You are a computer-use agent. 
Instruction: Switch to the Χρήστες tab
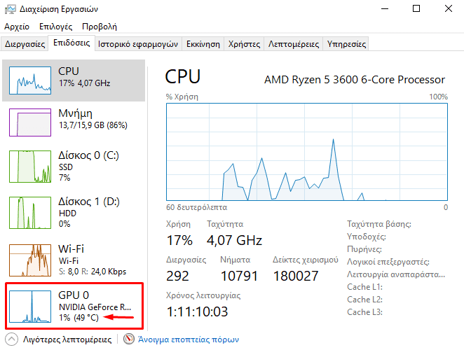244,43
